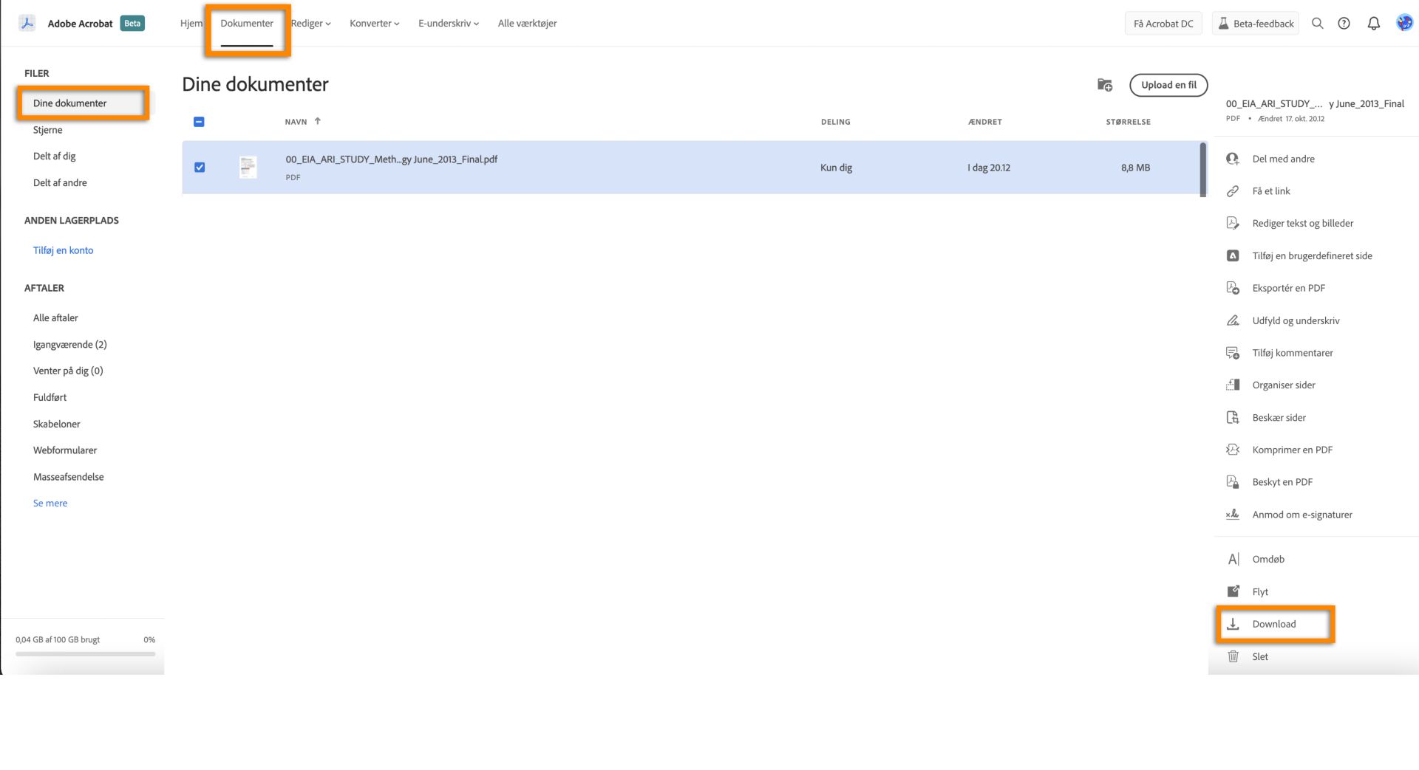
Task: Open the user profile avatar
Action: click(x=1404, y=23)
